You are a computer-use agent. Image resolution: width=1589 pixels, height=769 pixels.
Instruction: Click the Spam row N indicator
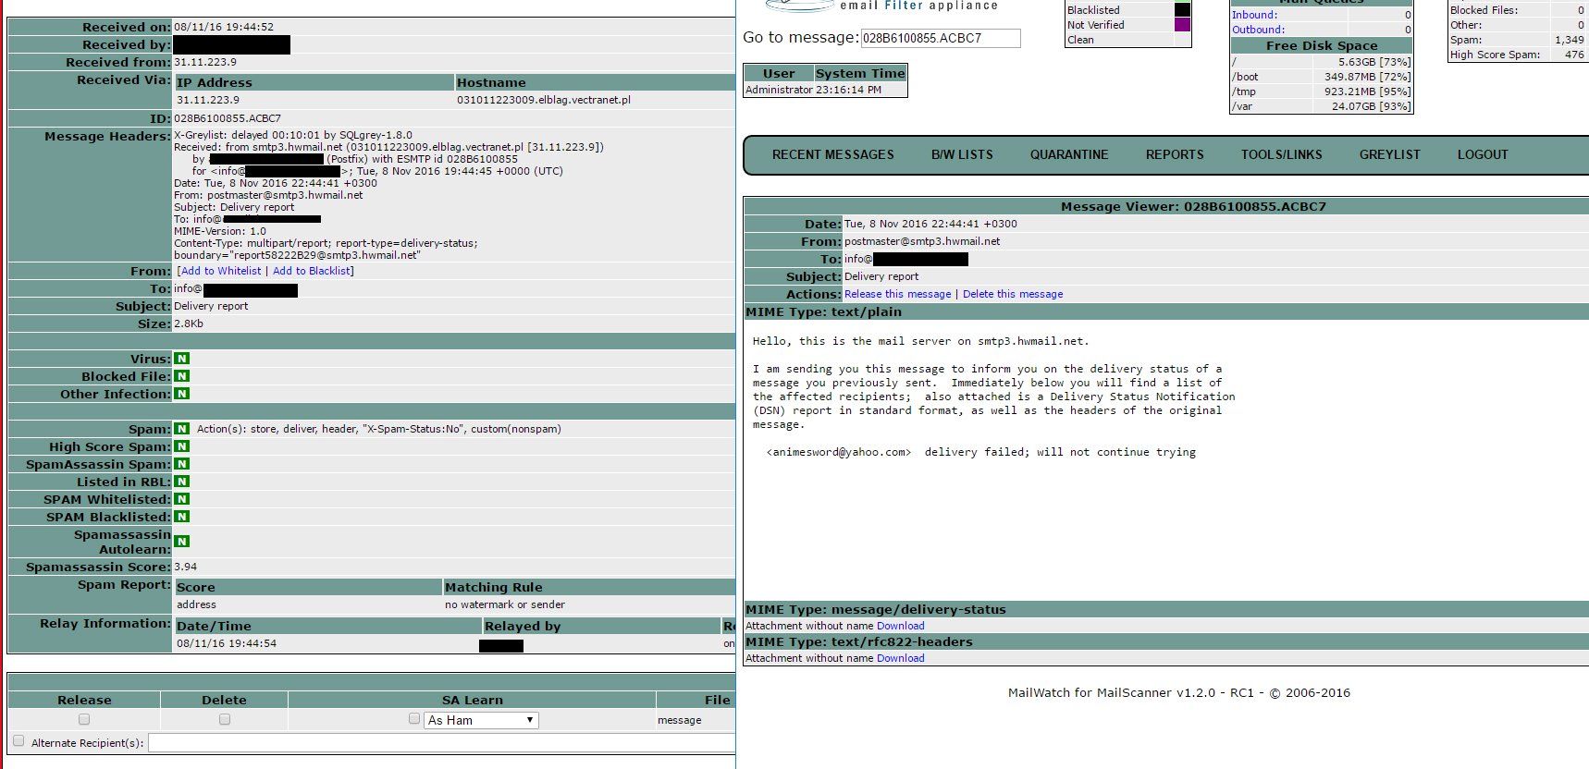(x=182, y=429)
